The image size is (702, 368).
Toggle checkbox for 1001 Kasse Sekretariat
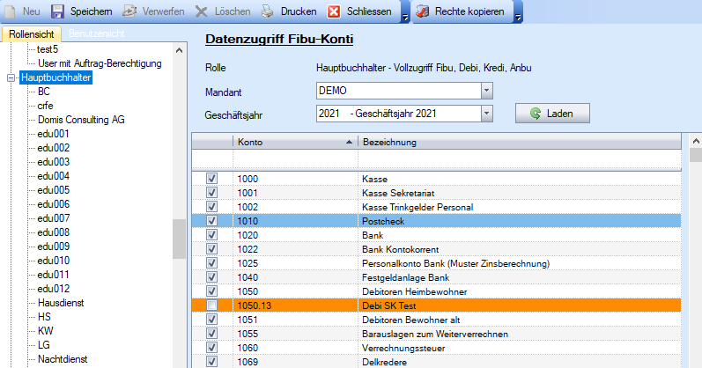[x=211, y=193]
